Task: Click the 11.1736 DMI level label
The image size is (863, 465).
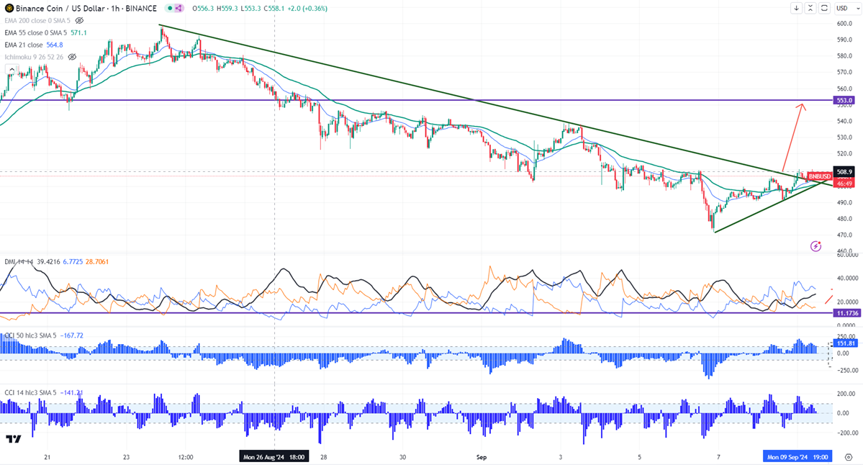Action: 847,312
